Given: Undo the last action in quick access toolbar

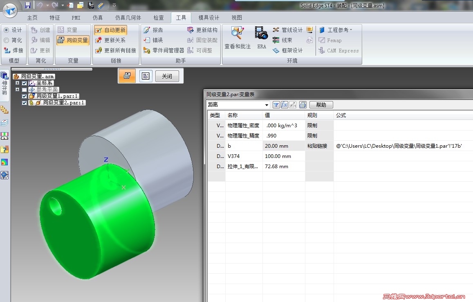Looking at the screenshot, I should click(40, 5).
